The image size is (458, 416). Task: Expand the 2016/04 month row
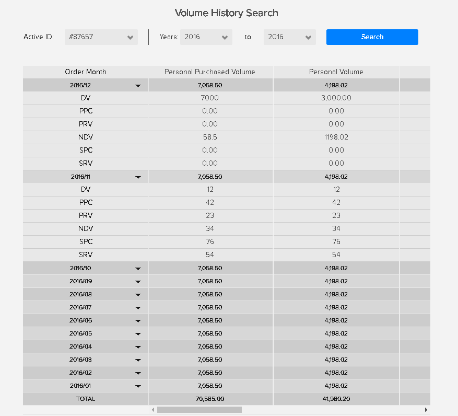138,347
